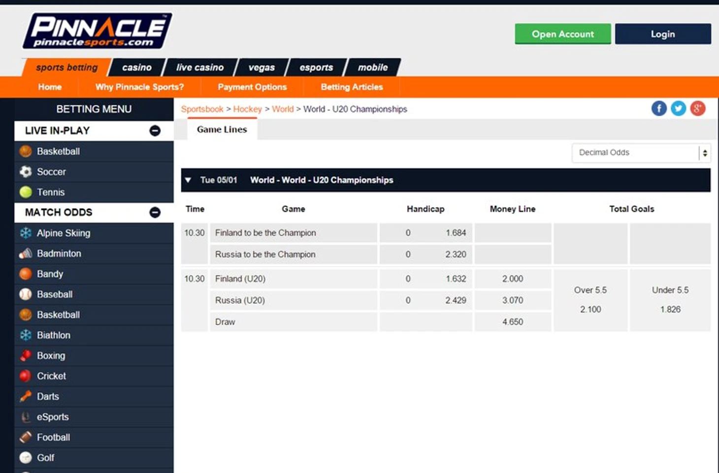The height and width of the screenshot is (473, 719).
Task: Click the Tennis ball icon
Action: tap(26, 192)
